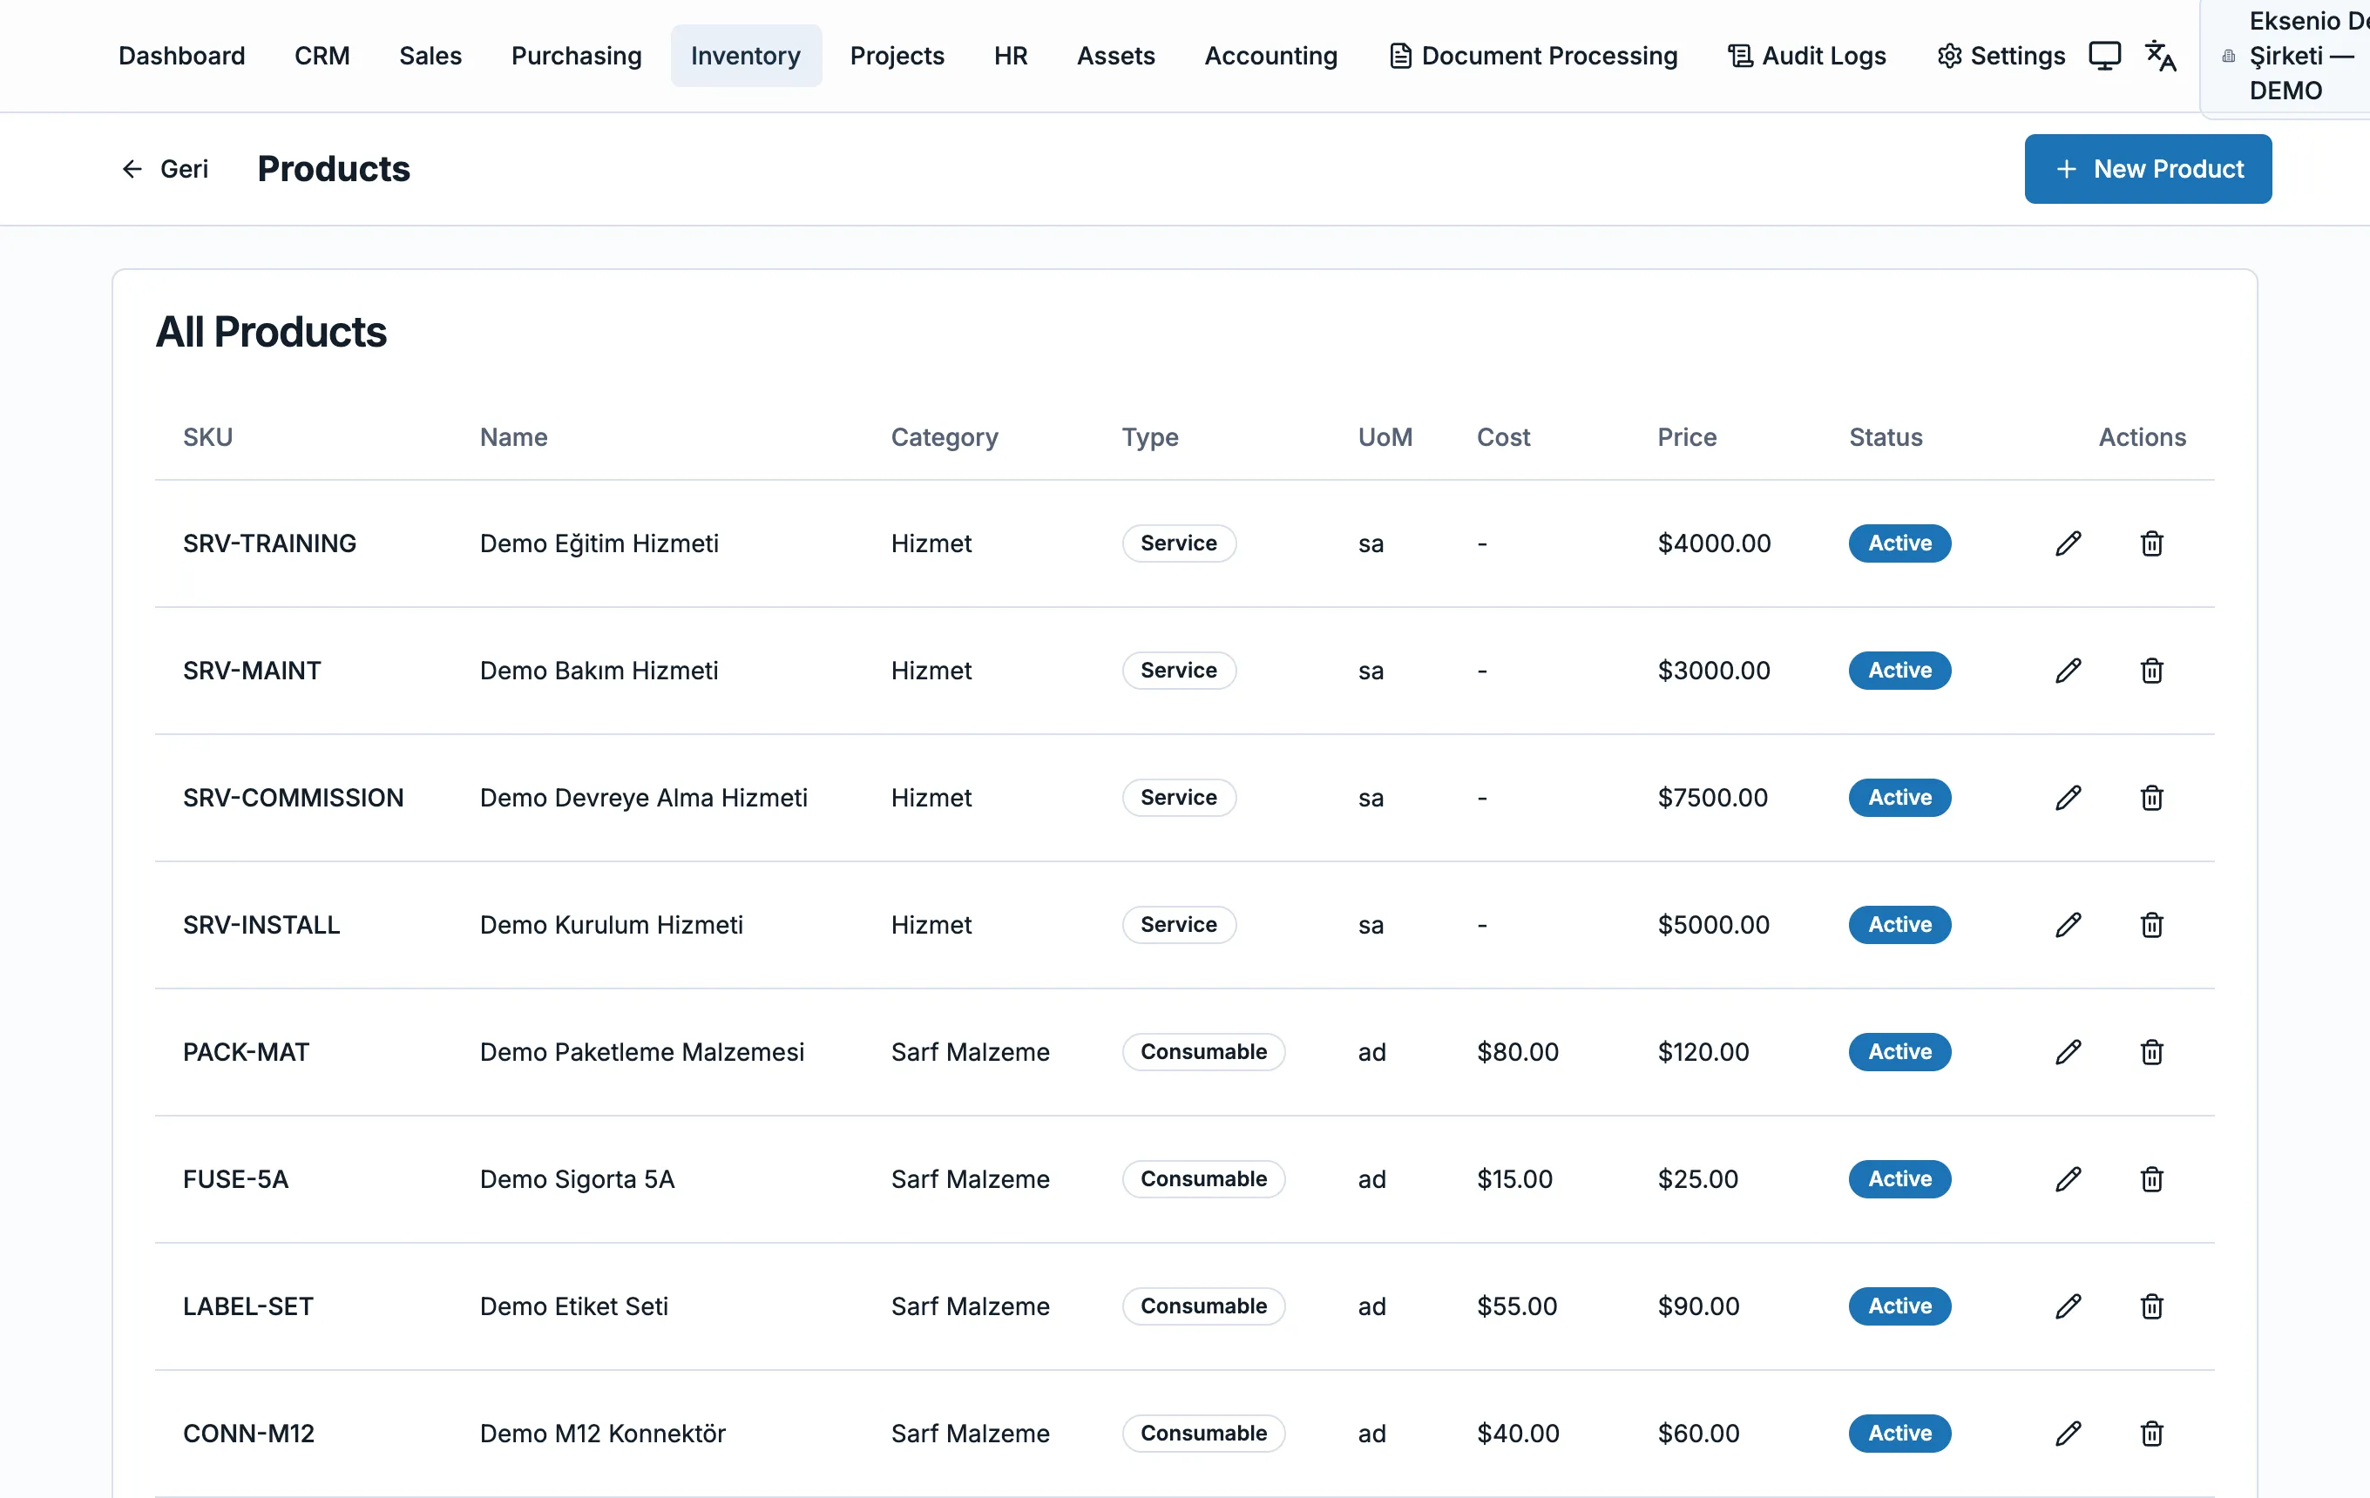
Task: Delete the CONN-M12 product via trash icon
Action: [x=2151, y=1433]
